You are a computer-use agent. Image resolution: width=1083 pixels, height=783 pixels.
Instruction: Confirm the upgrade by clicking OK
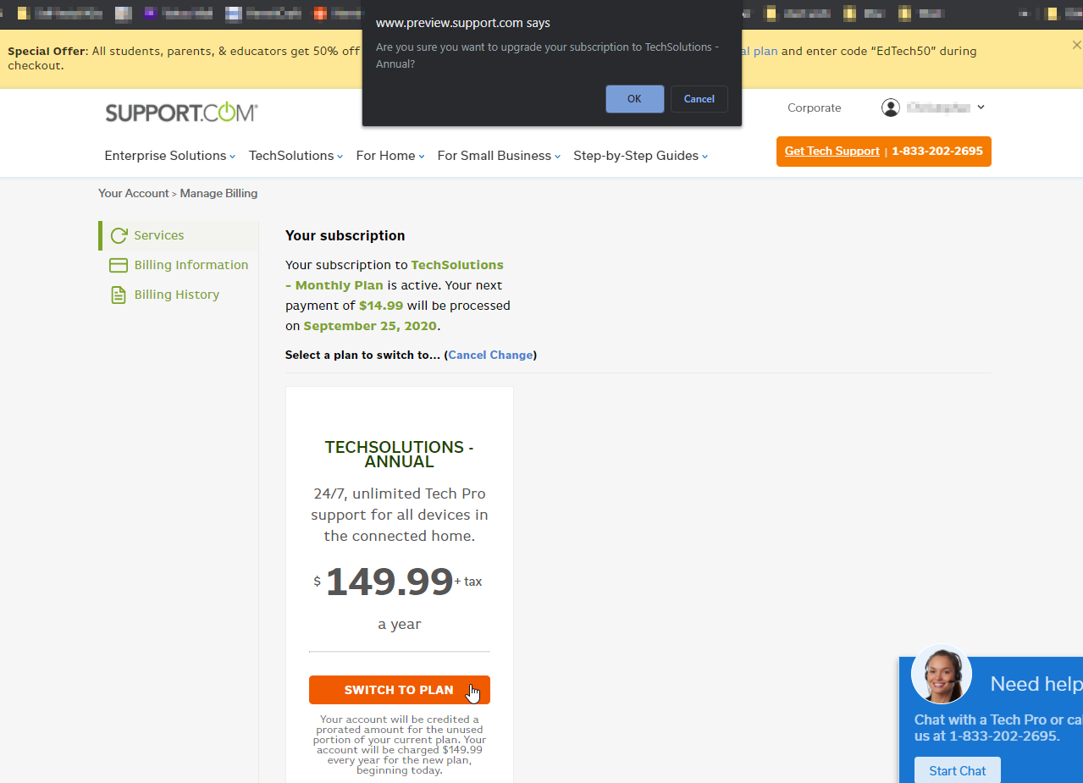(x=634, y=99)
